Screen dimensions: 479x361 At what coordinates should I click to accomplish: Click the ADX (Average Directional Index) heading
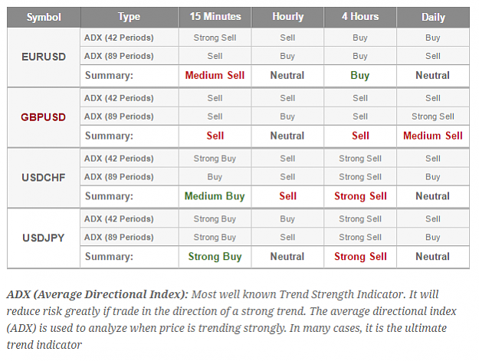point(97,294)
